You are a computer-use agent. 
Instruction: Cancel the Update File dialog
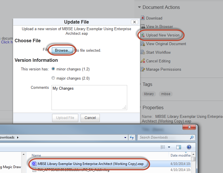point(90,118)
